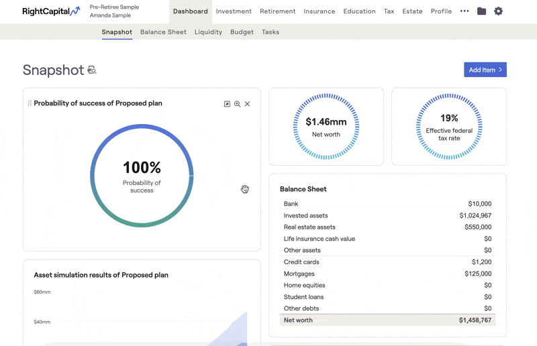
Task: Open the Budget sub-tab
Action: [242, 32]
